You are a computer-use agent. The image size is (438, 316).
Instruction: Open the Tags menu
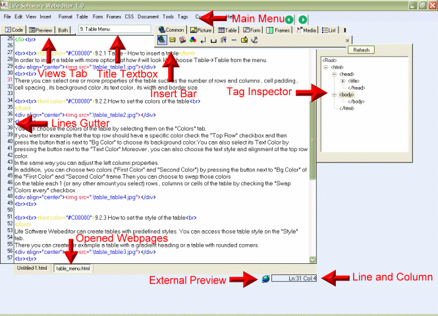pyautogui.click(x=182, y=16)
